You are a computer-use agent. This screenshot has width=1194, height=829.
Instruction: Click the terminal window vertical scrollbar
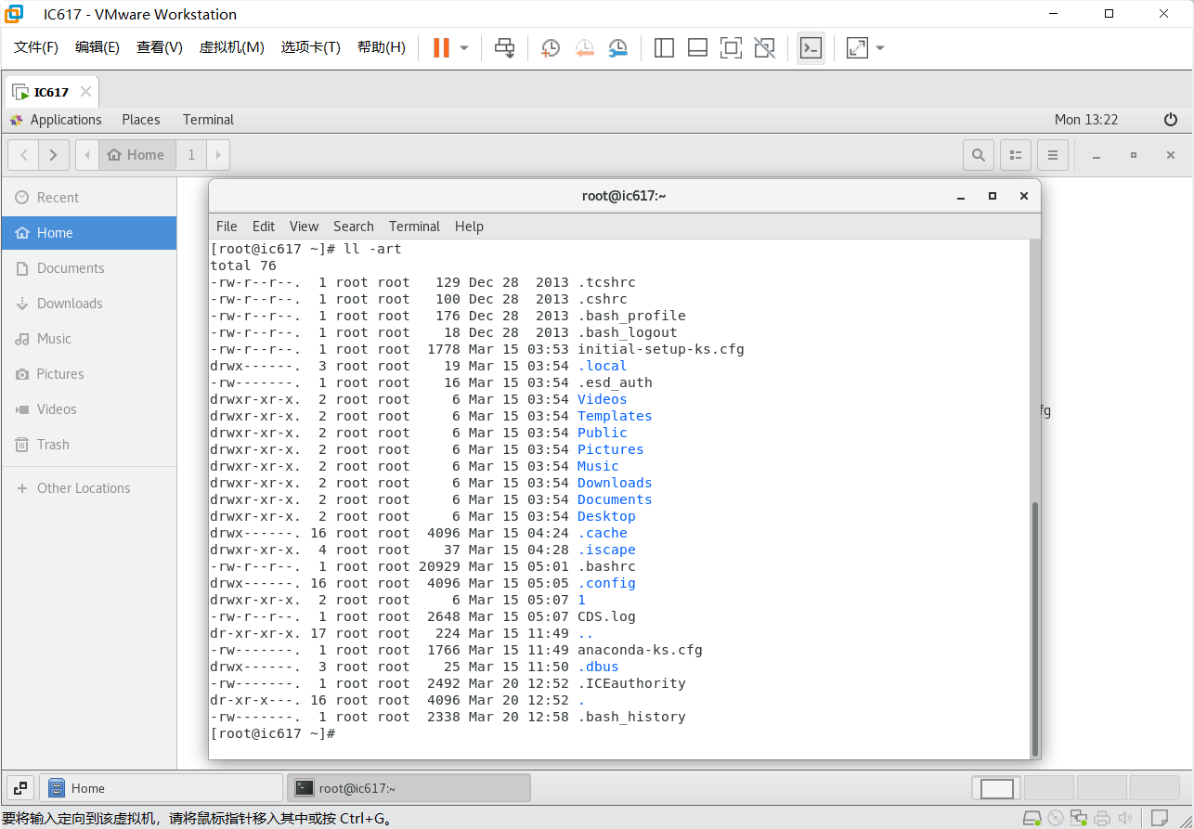point(1035,628)
